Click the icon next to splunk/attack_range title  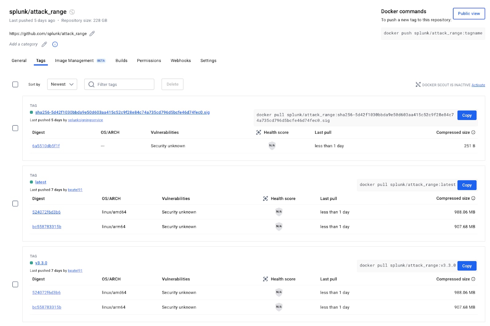[72, 12]
